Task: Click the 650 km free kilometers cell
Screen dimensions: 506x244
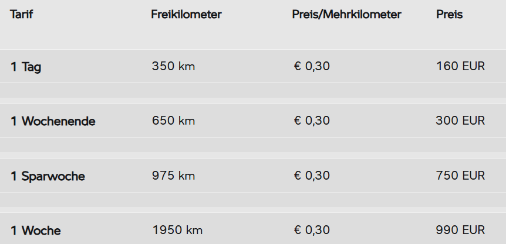Action: click(173, 121)
